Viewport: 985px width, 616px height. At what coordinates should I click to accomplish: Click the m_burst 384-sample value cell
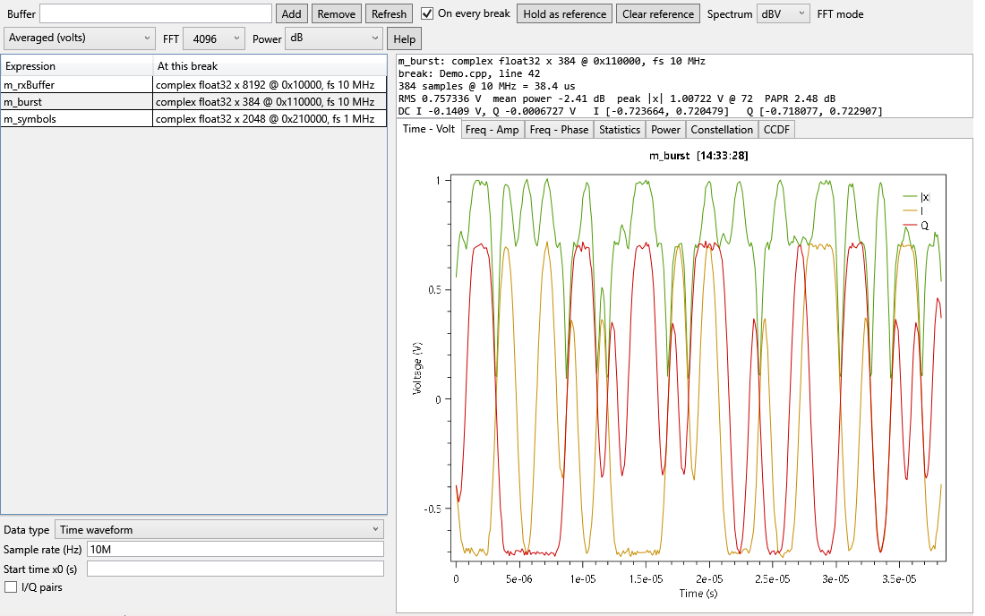click(270, 102)
